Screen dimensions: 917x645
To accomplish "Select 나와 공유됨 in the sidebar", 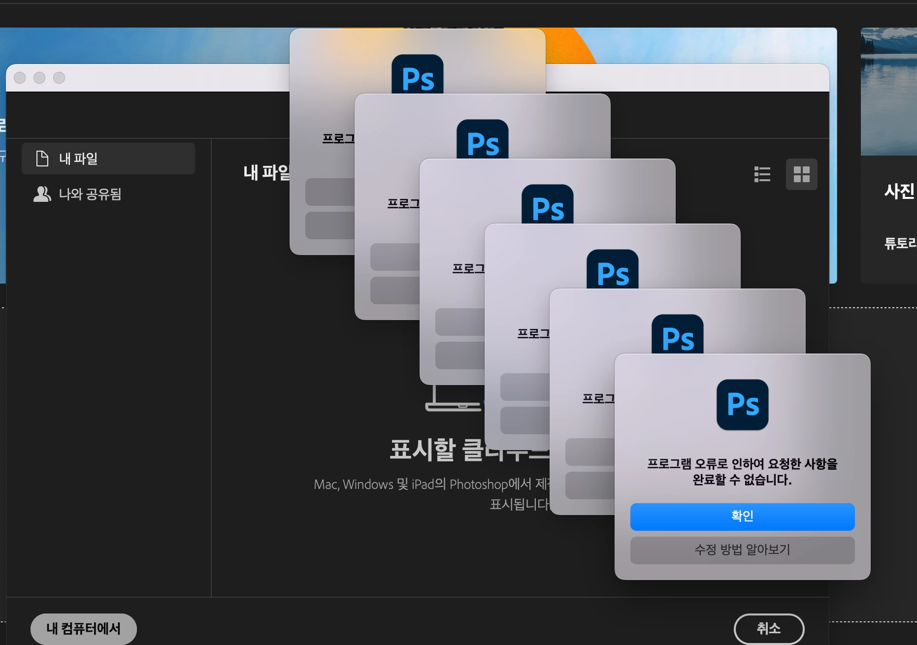I will 108,194.
